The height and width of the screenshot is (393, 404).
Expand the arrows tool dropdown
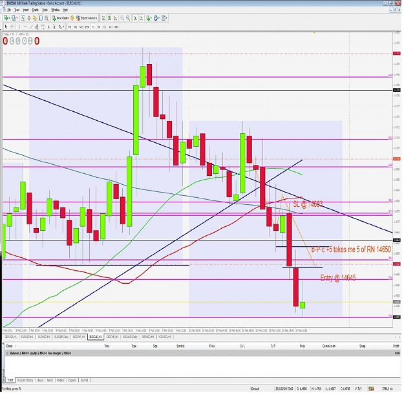[x=63, y=27]
